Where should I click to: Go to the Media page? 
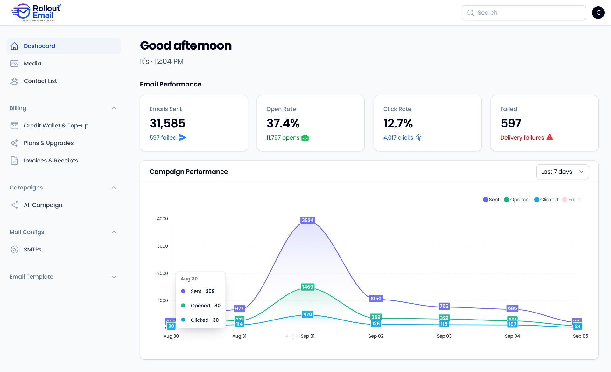[x=64, y=64]
